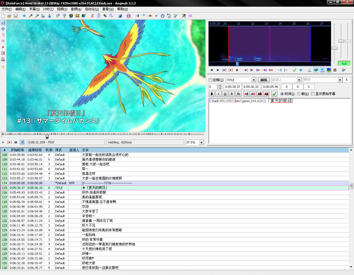This screenshot has width=354, height=275.
Task: Launch the ASSDraw anime-face icon
Action: coord(129,16)
